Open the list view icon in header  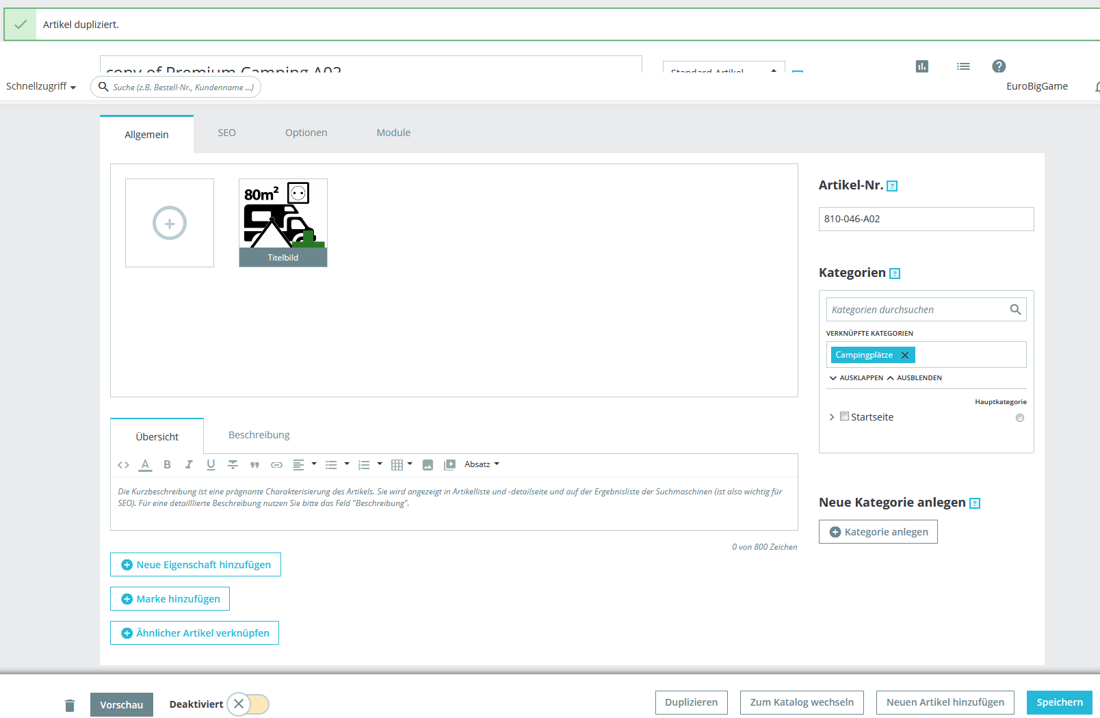pos(963,66)
